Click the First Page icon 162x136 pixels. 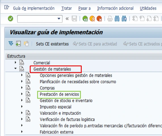[x=135, y=19]
